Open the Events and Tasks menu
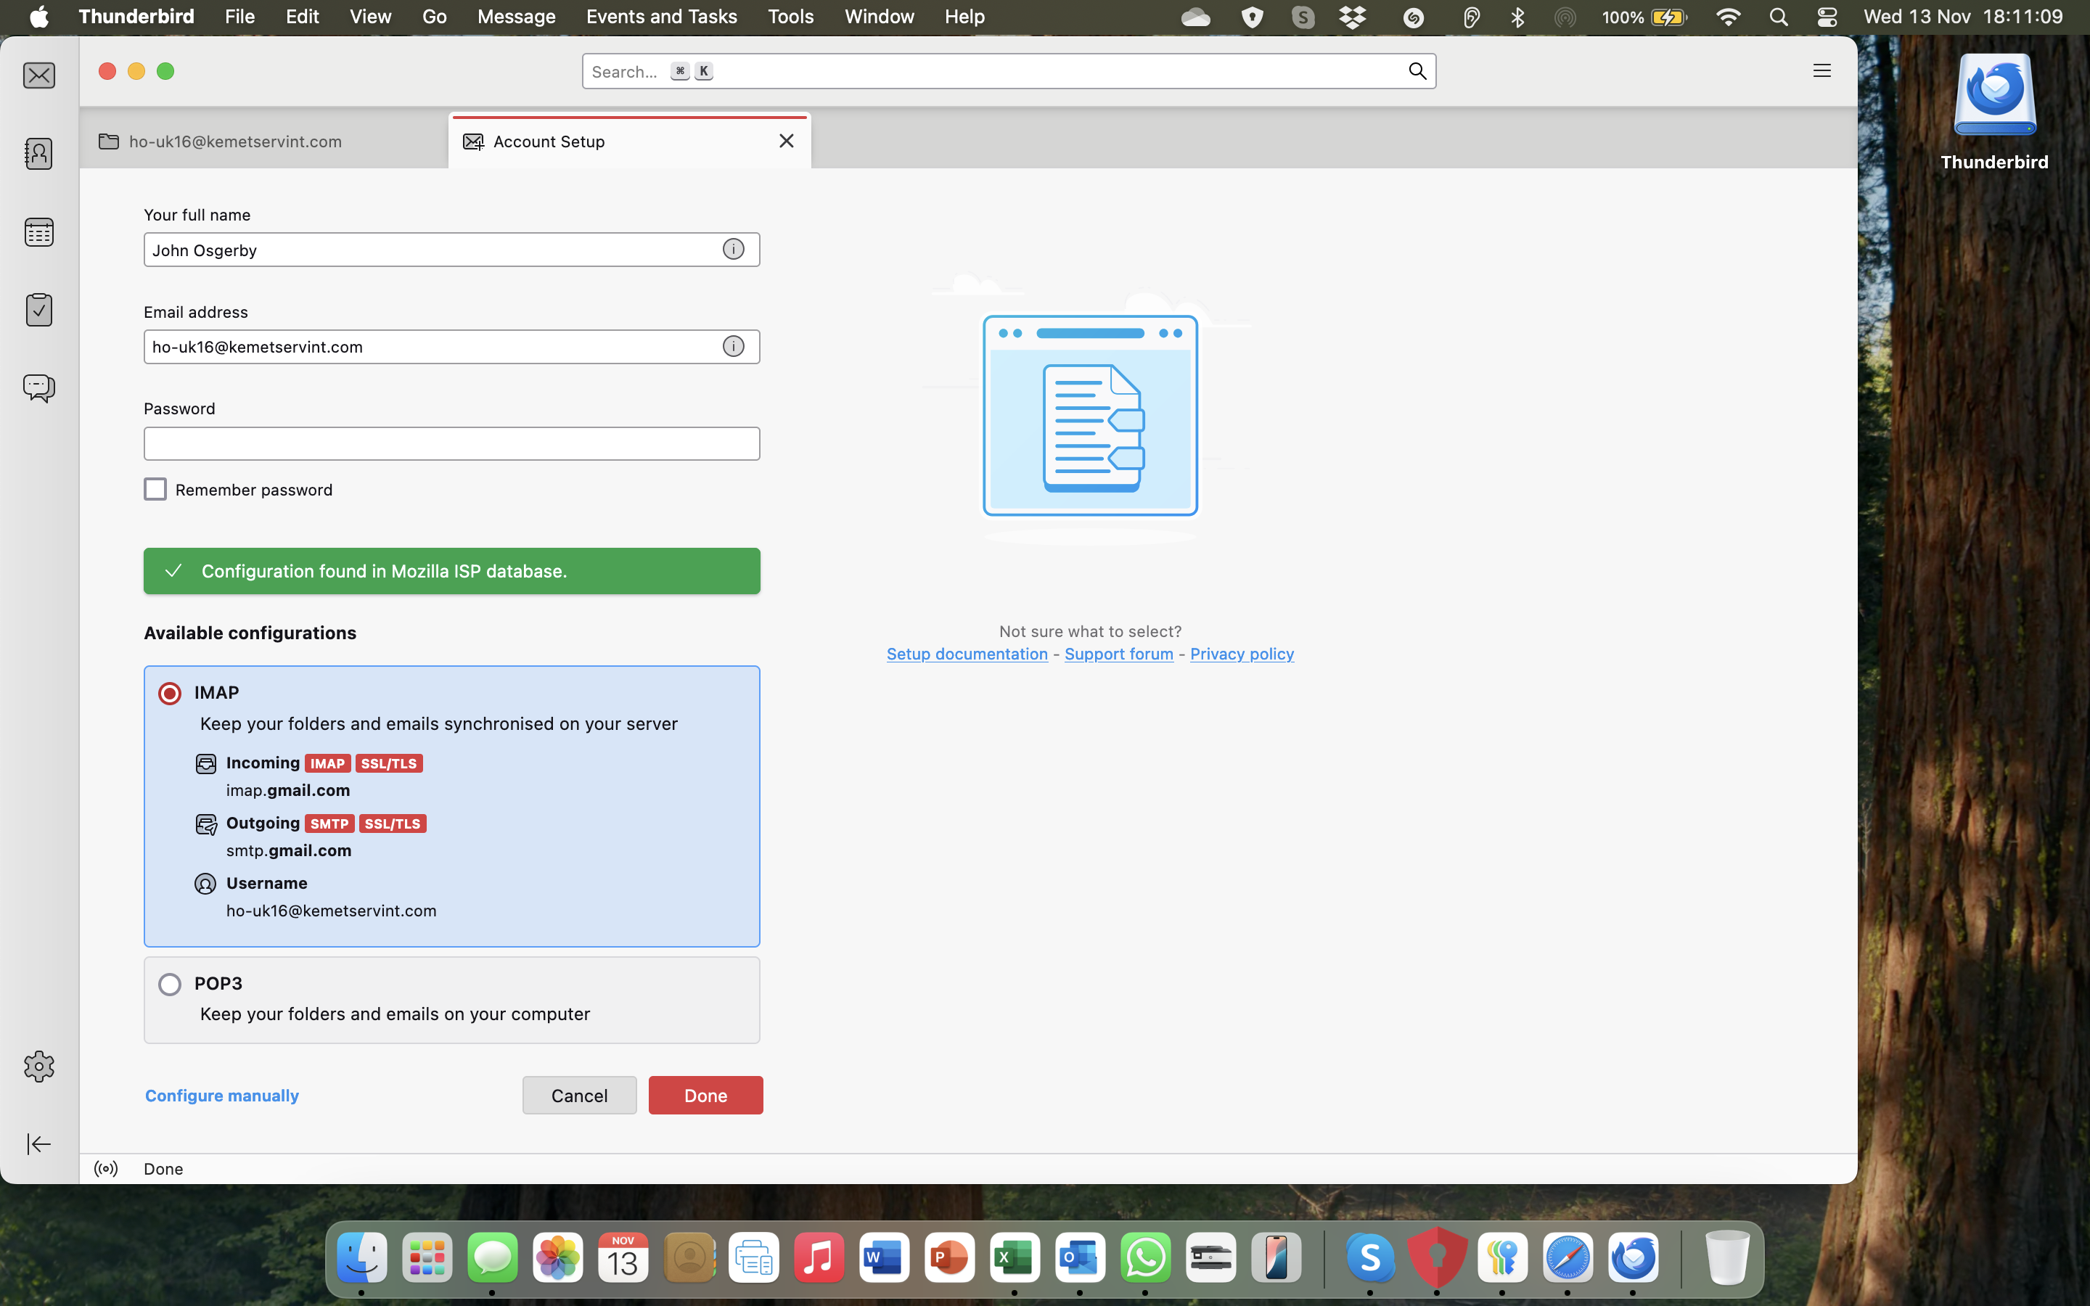The width and height of the screenshot is (2090, 1306). [660, 17]
